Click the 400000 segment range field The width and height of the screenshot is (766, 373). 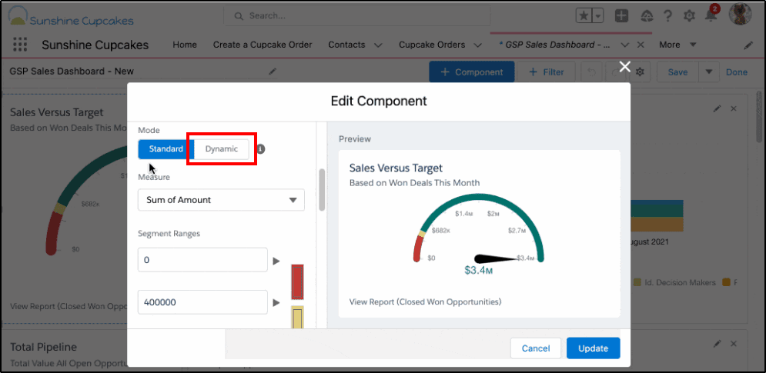[x=202, y=302]
